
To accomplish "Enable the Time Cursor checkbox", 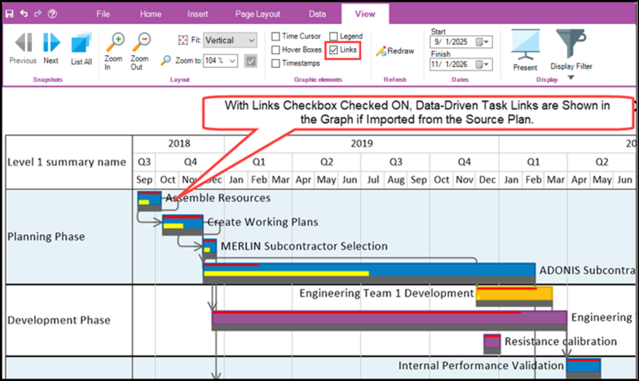I will pos(276,36).
